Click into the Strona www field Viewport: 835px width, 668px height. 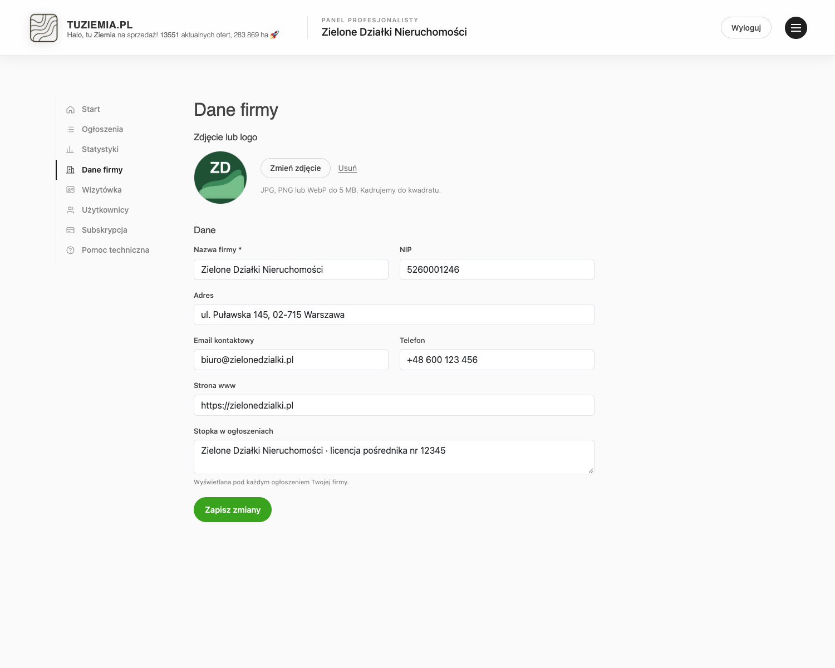394,405
